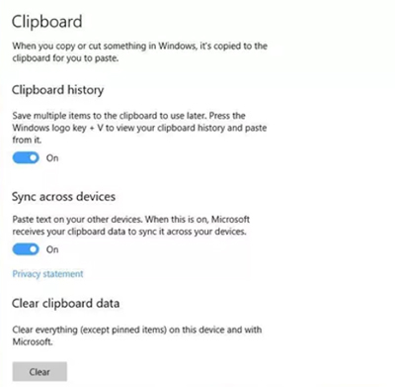
Task: Click the Clear button
Action: point(39,372)
